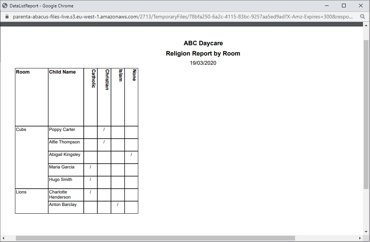Maximize the DataListReport window

click(344, 6)
